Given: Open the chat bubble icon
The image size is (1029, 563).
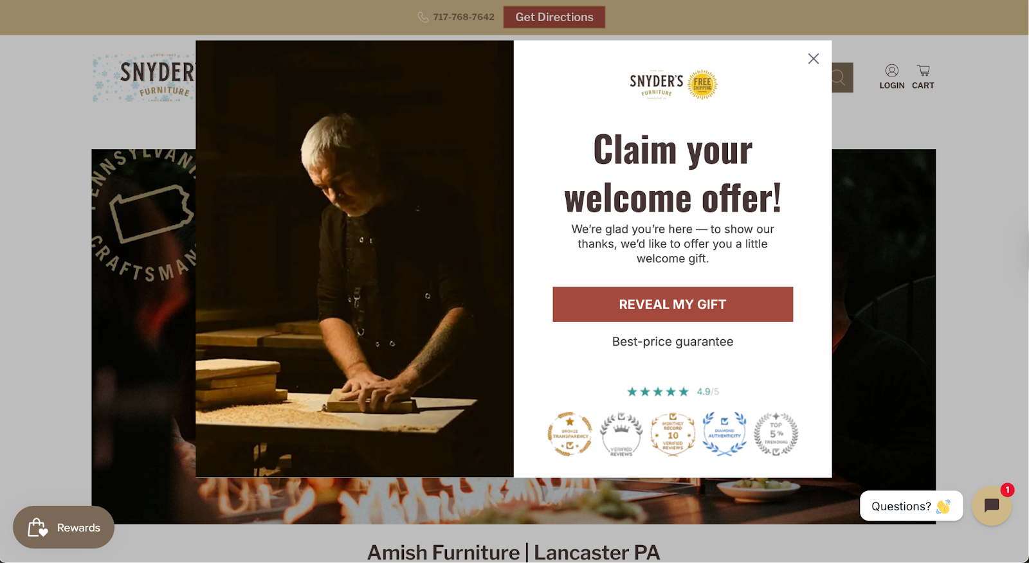Looking at the screenshot, I should click(x=992, y=506).
